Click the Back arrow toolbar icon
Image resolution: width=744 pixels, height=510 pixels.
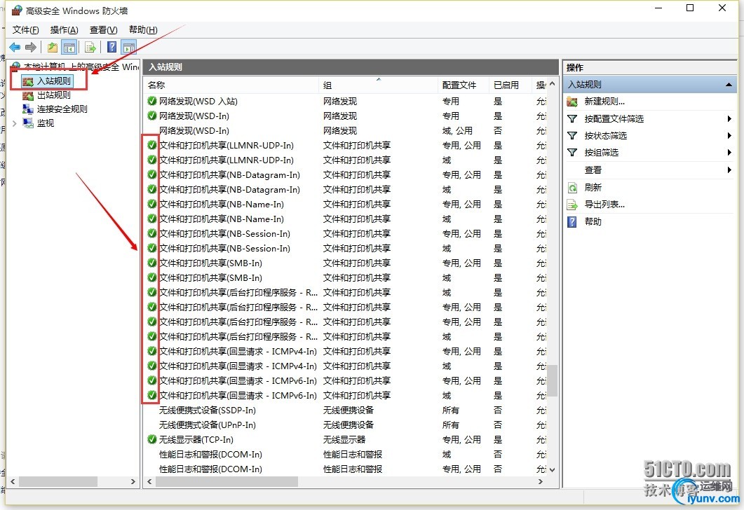point(15,48)
